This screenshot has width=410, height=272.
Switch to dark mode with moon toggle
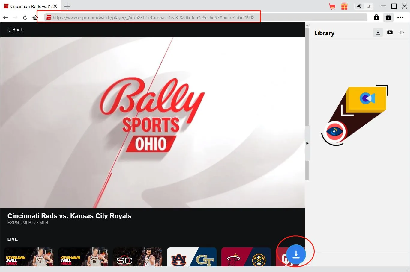tap(369, 6)
